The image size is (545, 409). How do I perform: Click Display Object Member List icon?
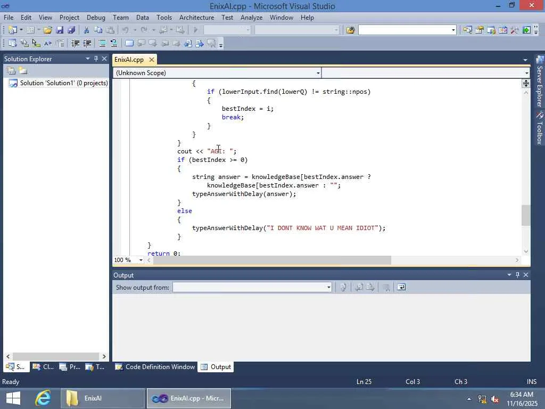click(13, 43)
